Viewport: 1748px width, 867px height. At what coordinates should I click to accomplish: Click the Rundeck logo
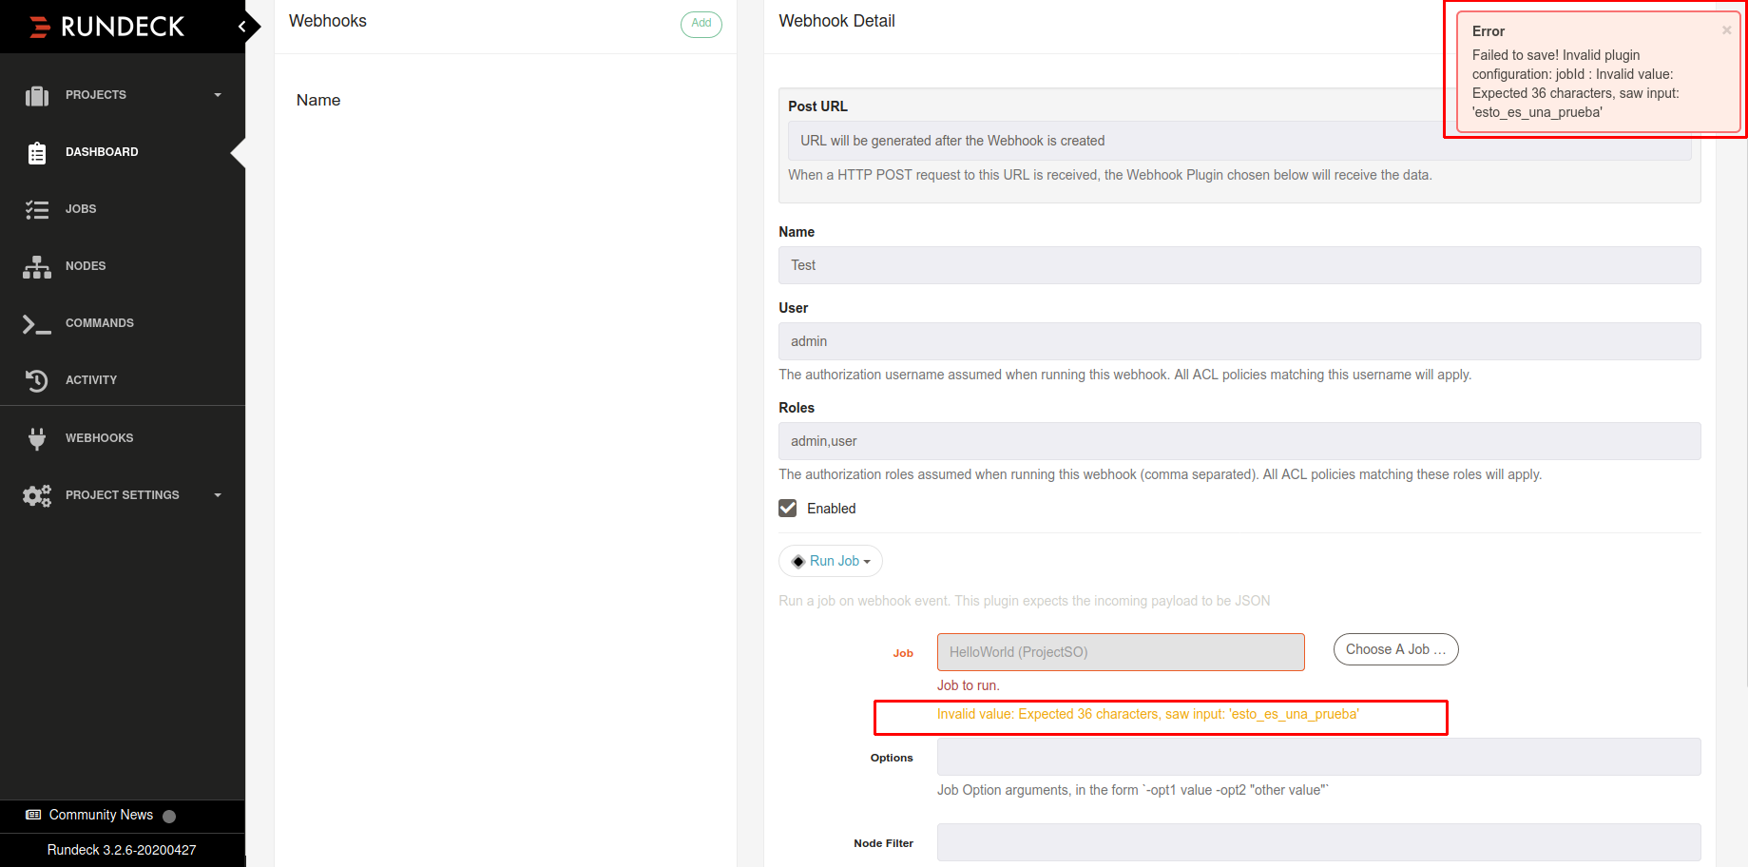click(107, 26)
